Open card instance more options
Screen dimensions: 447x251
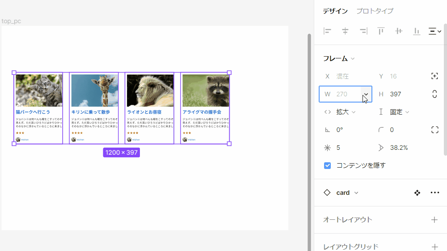[x=435, y=193]
